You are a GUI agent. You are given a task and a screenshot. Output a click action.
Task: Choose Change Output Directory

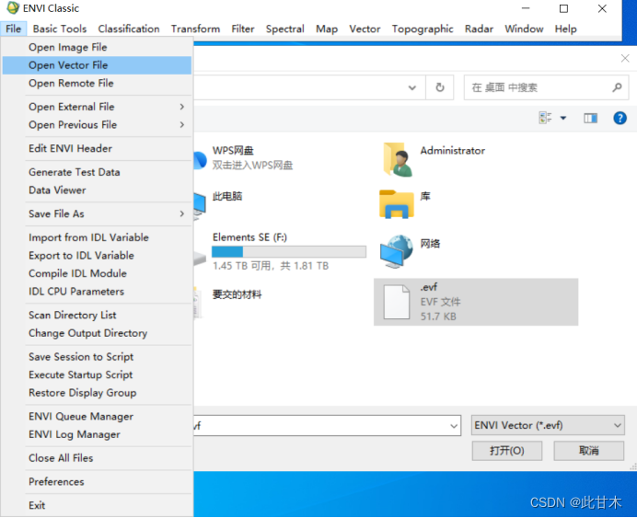(97, 333)
